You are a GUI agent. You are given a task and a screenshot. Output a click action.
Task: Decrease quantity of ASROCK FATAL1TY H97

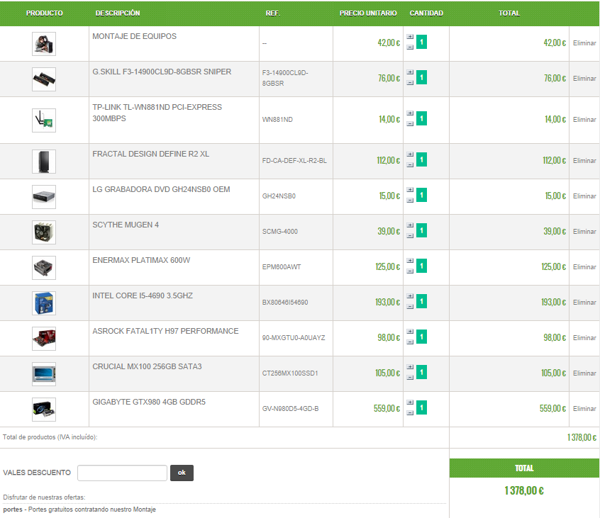pos(410,342)
